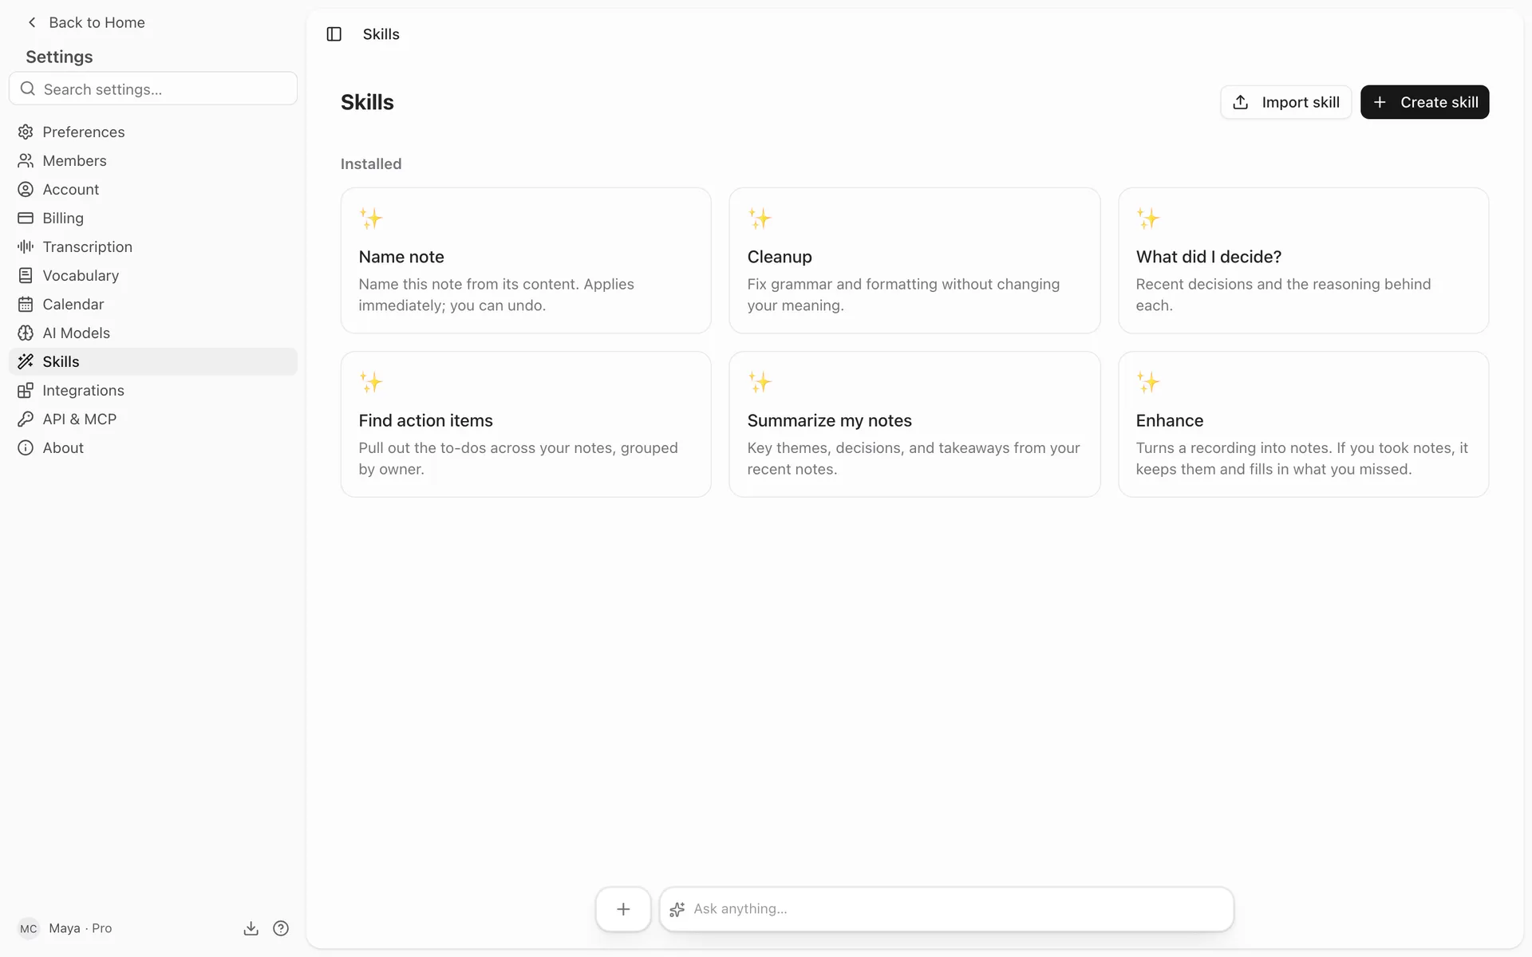This screenshot has width=1532, height=957.
Task: Open the Name note skill card
Action: [526, 261]
